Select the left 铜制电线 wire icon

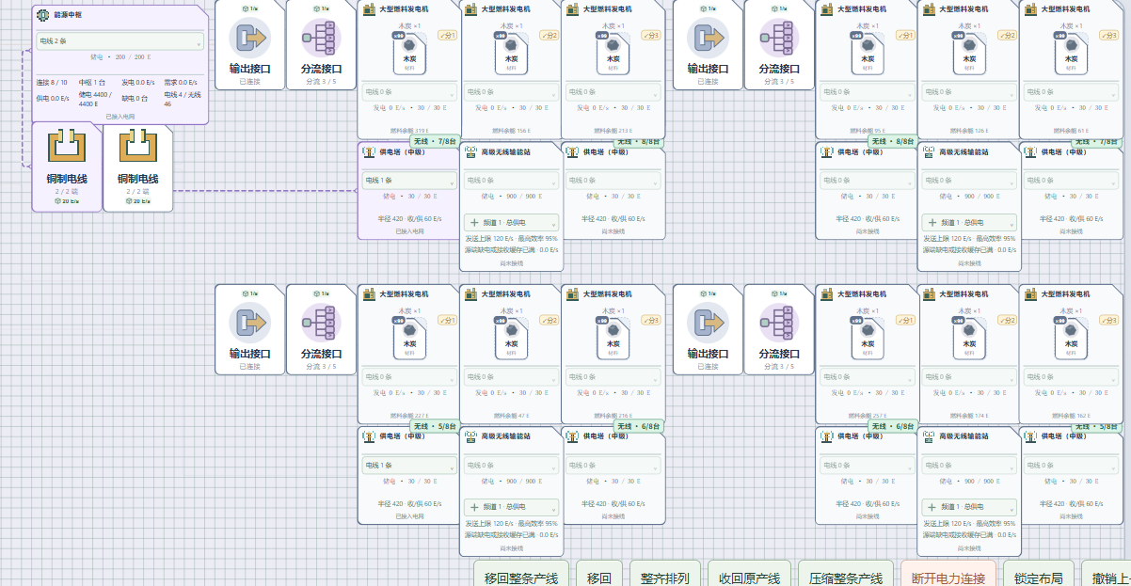[x=67, y=147]
